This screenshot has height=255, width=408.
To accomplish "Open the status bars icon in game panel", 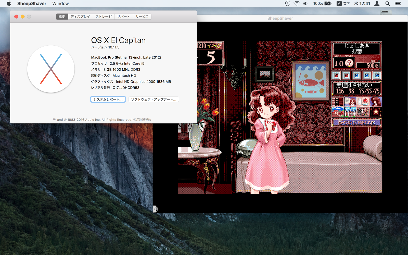I will click(338, 102).
